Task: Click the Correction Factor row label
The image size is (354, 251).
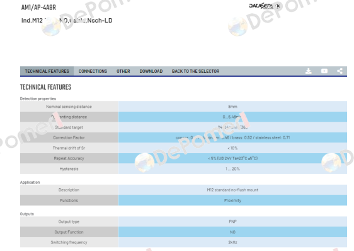Action: (69, 137)
